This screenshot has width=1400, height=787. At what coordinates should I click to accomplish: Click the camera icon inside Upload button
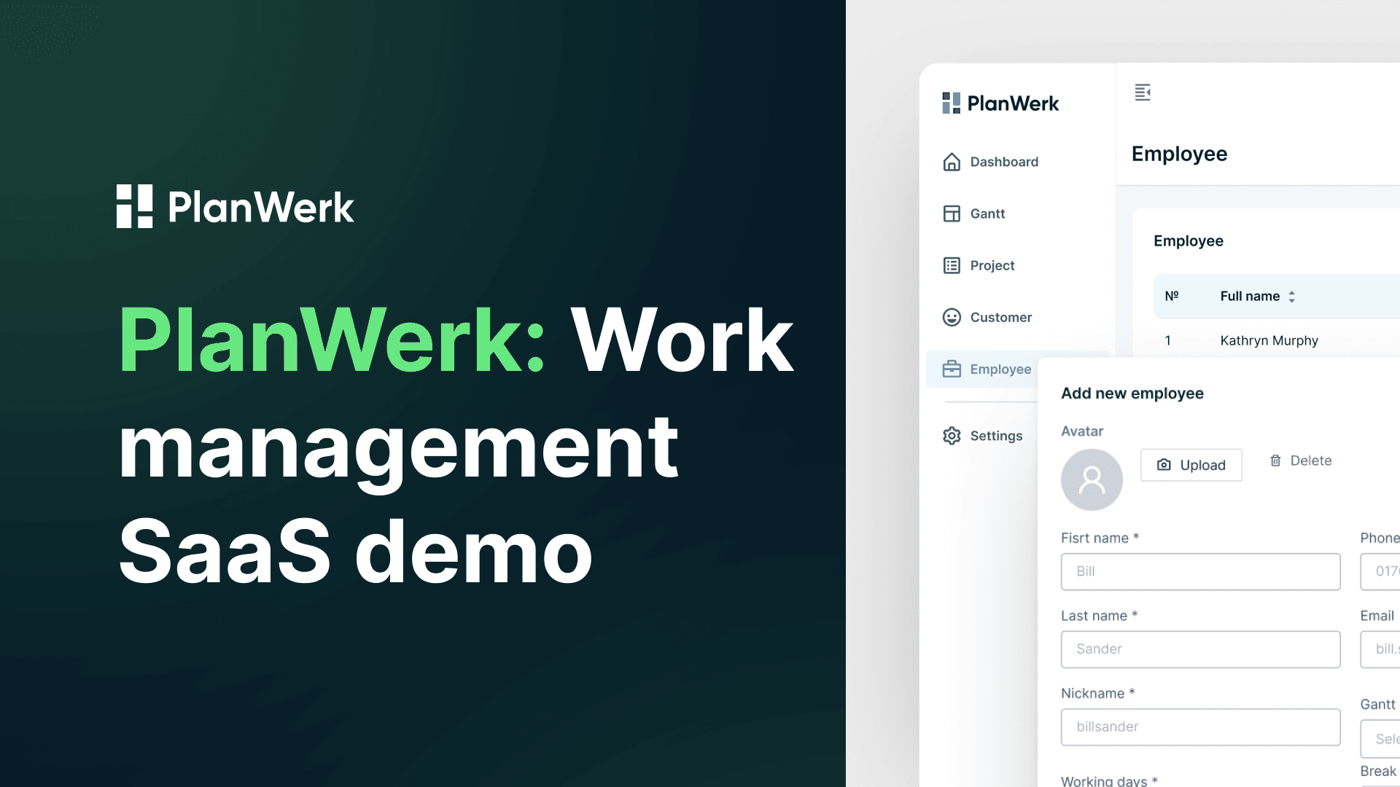1164,464
